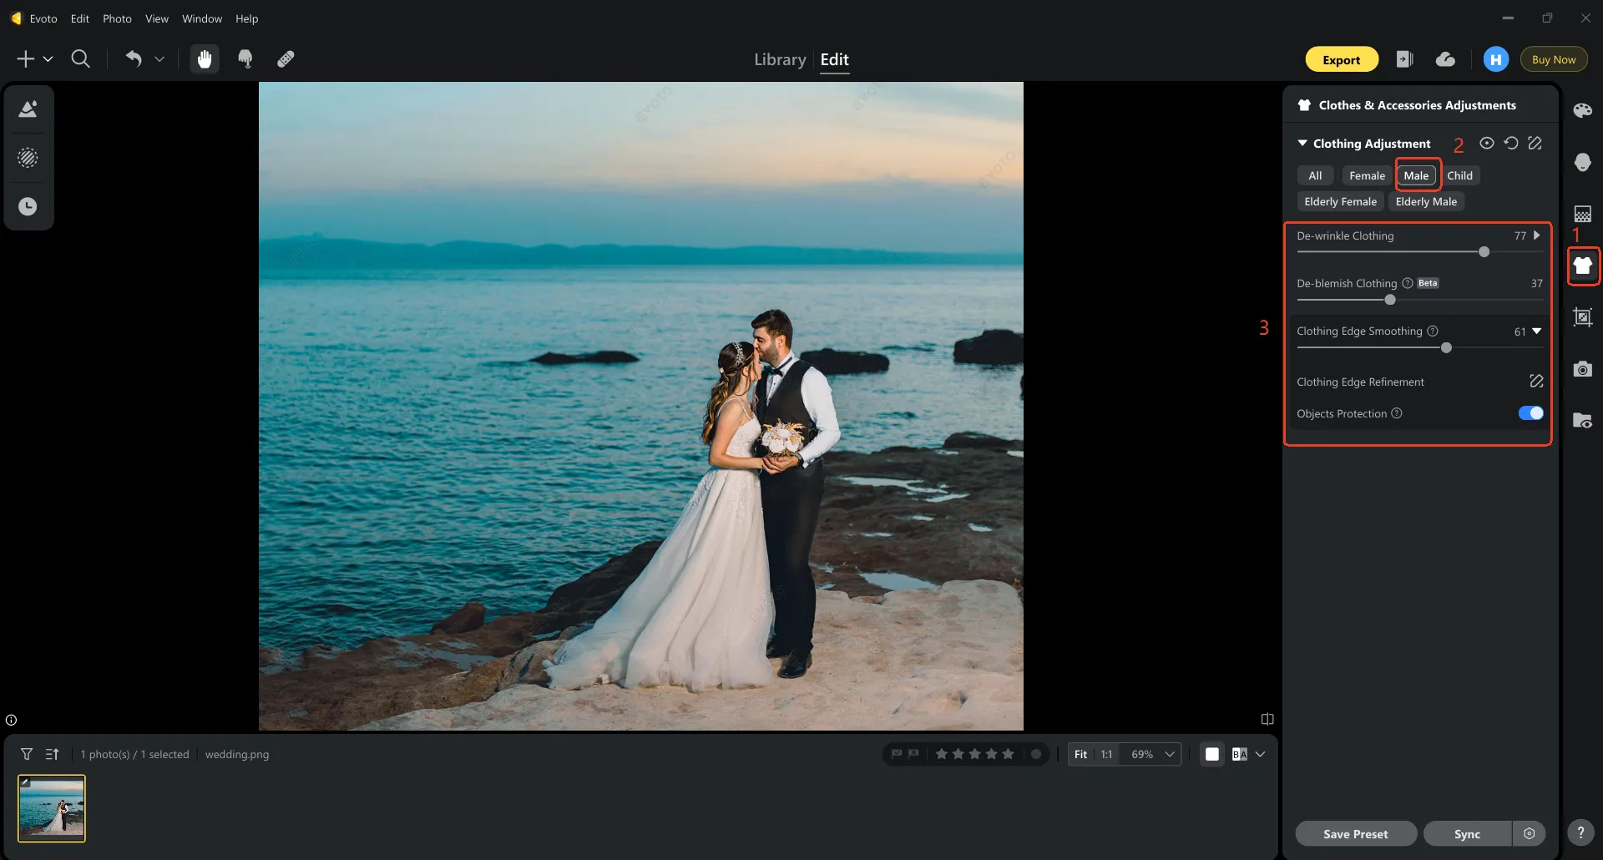Click the cloud sync icon

click(x=1445, y=59)
